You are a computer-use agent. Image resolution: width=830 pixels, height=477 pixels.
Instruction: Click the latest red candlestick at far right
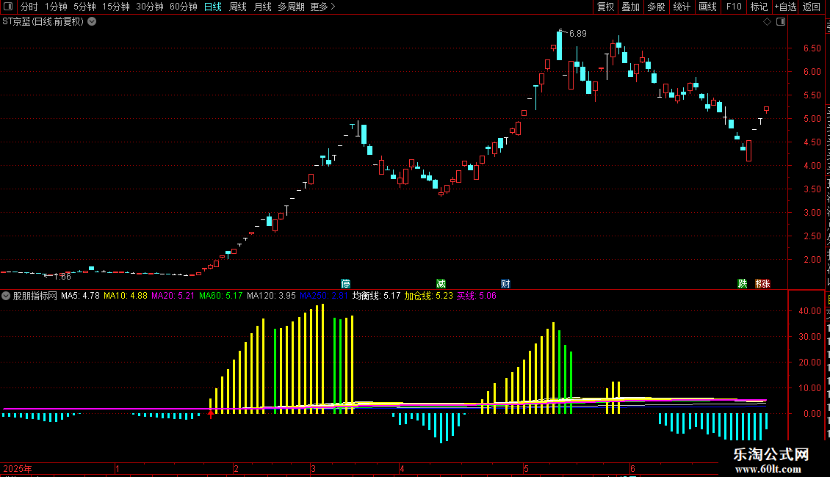click(767, 109)
